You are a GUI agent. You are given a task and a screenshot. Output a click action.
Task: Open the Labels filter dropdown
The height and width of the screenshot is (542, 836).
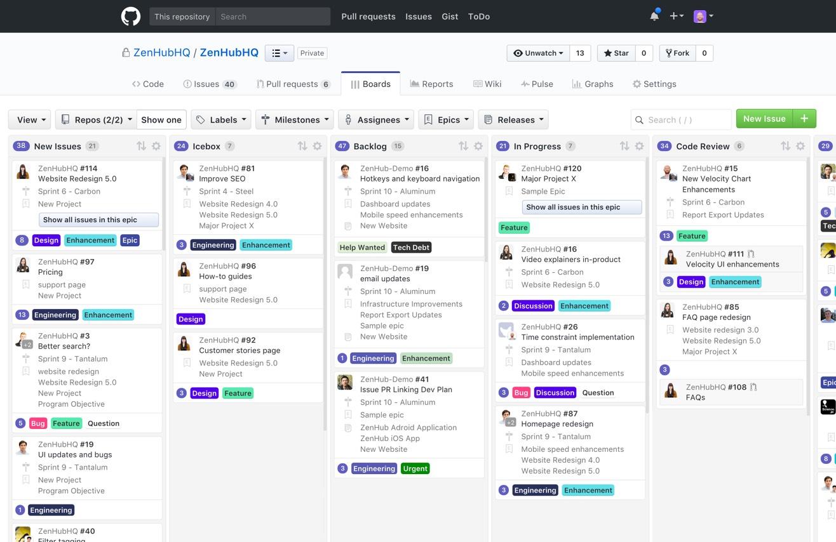(x=220, y=119)
